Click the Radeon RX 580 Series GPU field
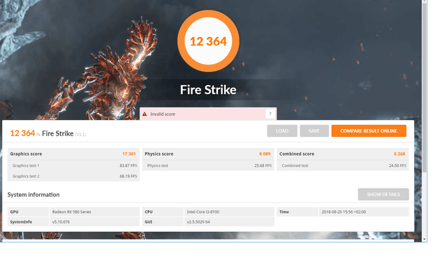Viewport: 433px width, 273px height. pos(94,212)
